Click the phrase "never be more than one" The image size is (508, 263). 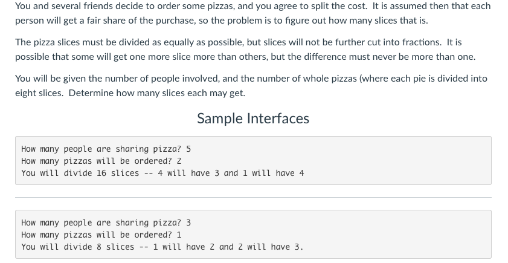click(x=423, y=57)
